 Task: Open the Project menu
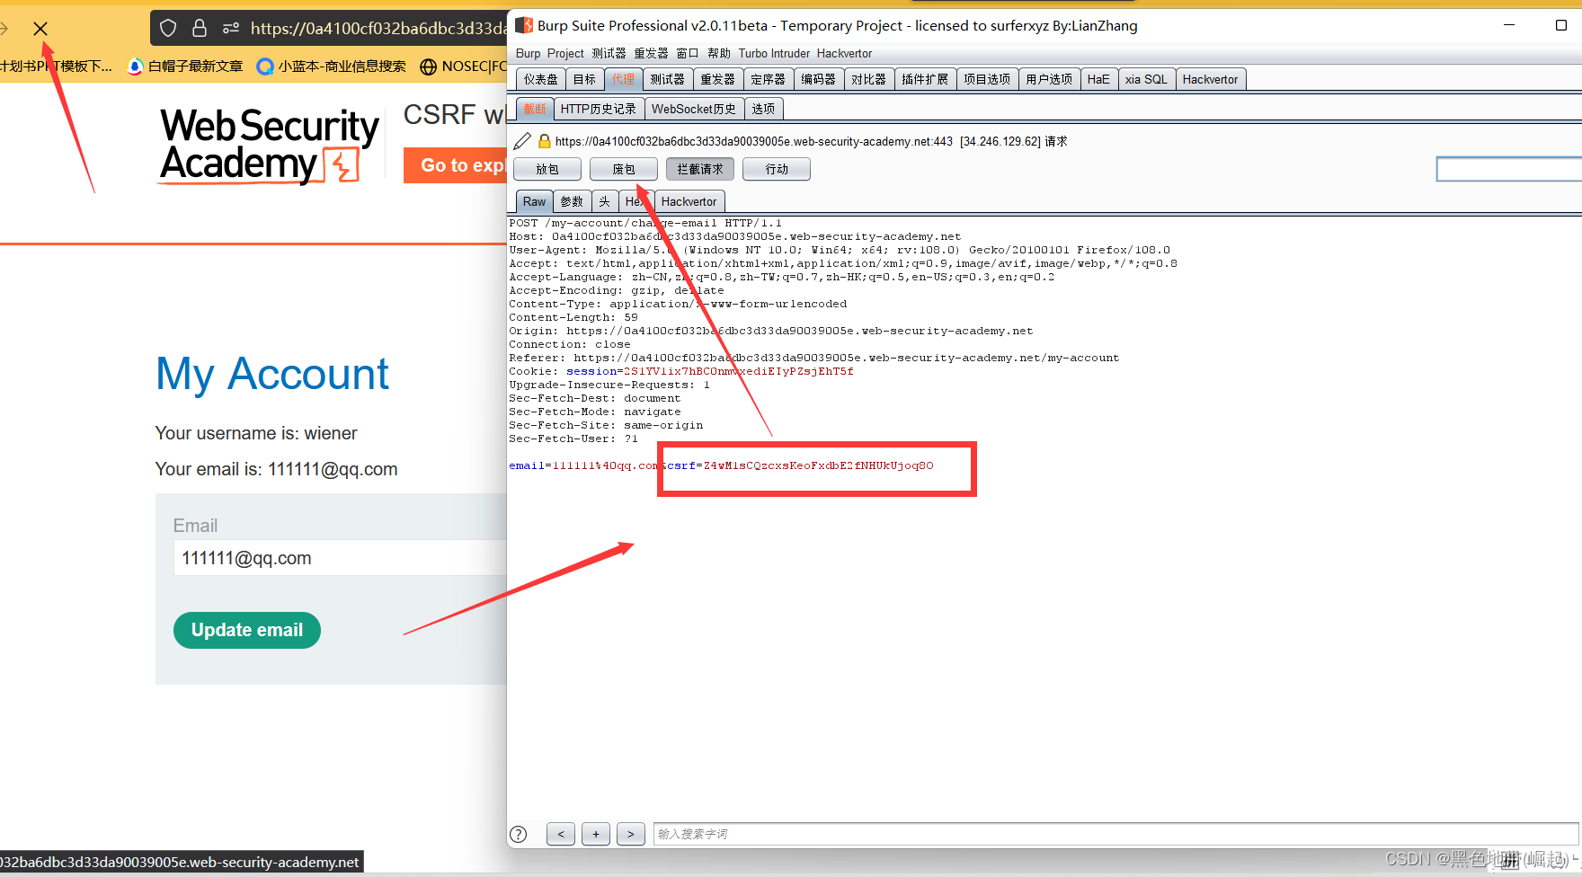[565, 53]
